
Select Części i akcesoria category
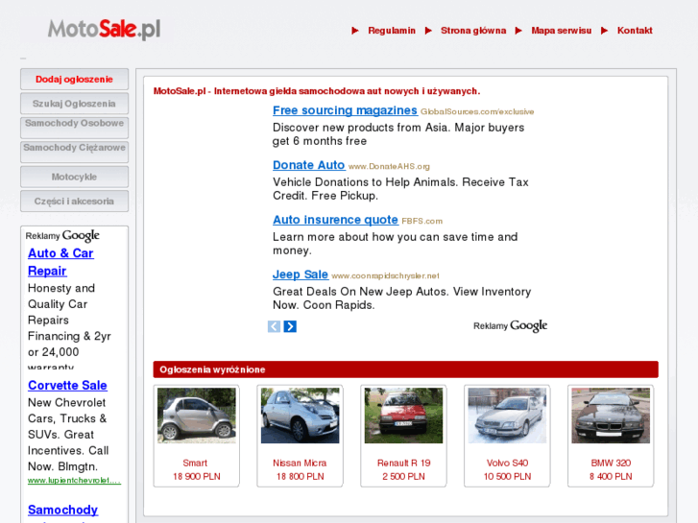[x=74, y=202]
